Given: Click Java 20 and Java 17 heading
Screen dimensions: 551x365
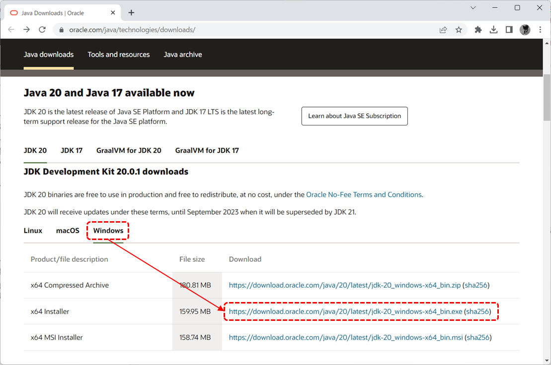Looking at the screenshot, I should (x=109, y=93).
